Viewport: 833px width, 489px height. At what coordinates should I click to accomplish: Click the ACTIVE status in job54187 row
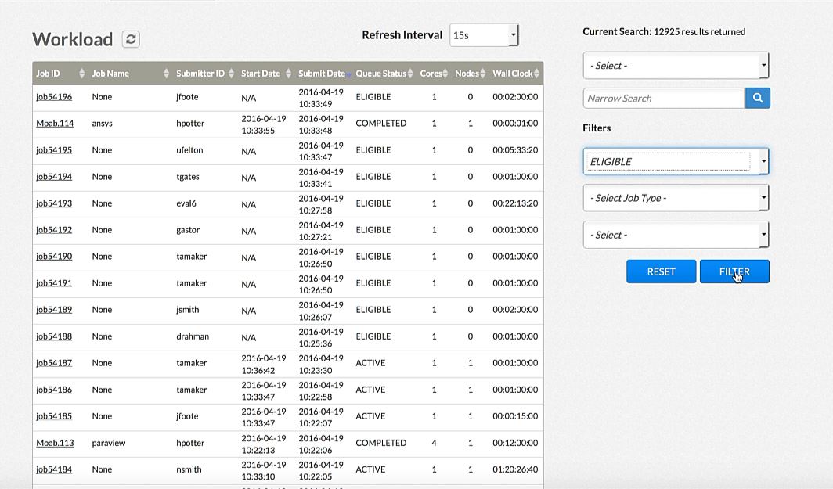[x=370, y=362]
